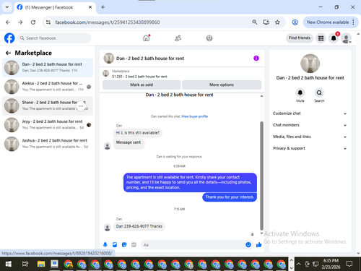Select the Messenger | Facebook browser tab
Image resolution: width=361 pixels, height=271 pixels.
coord(55,7)
